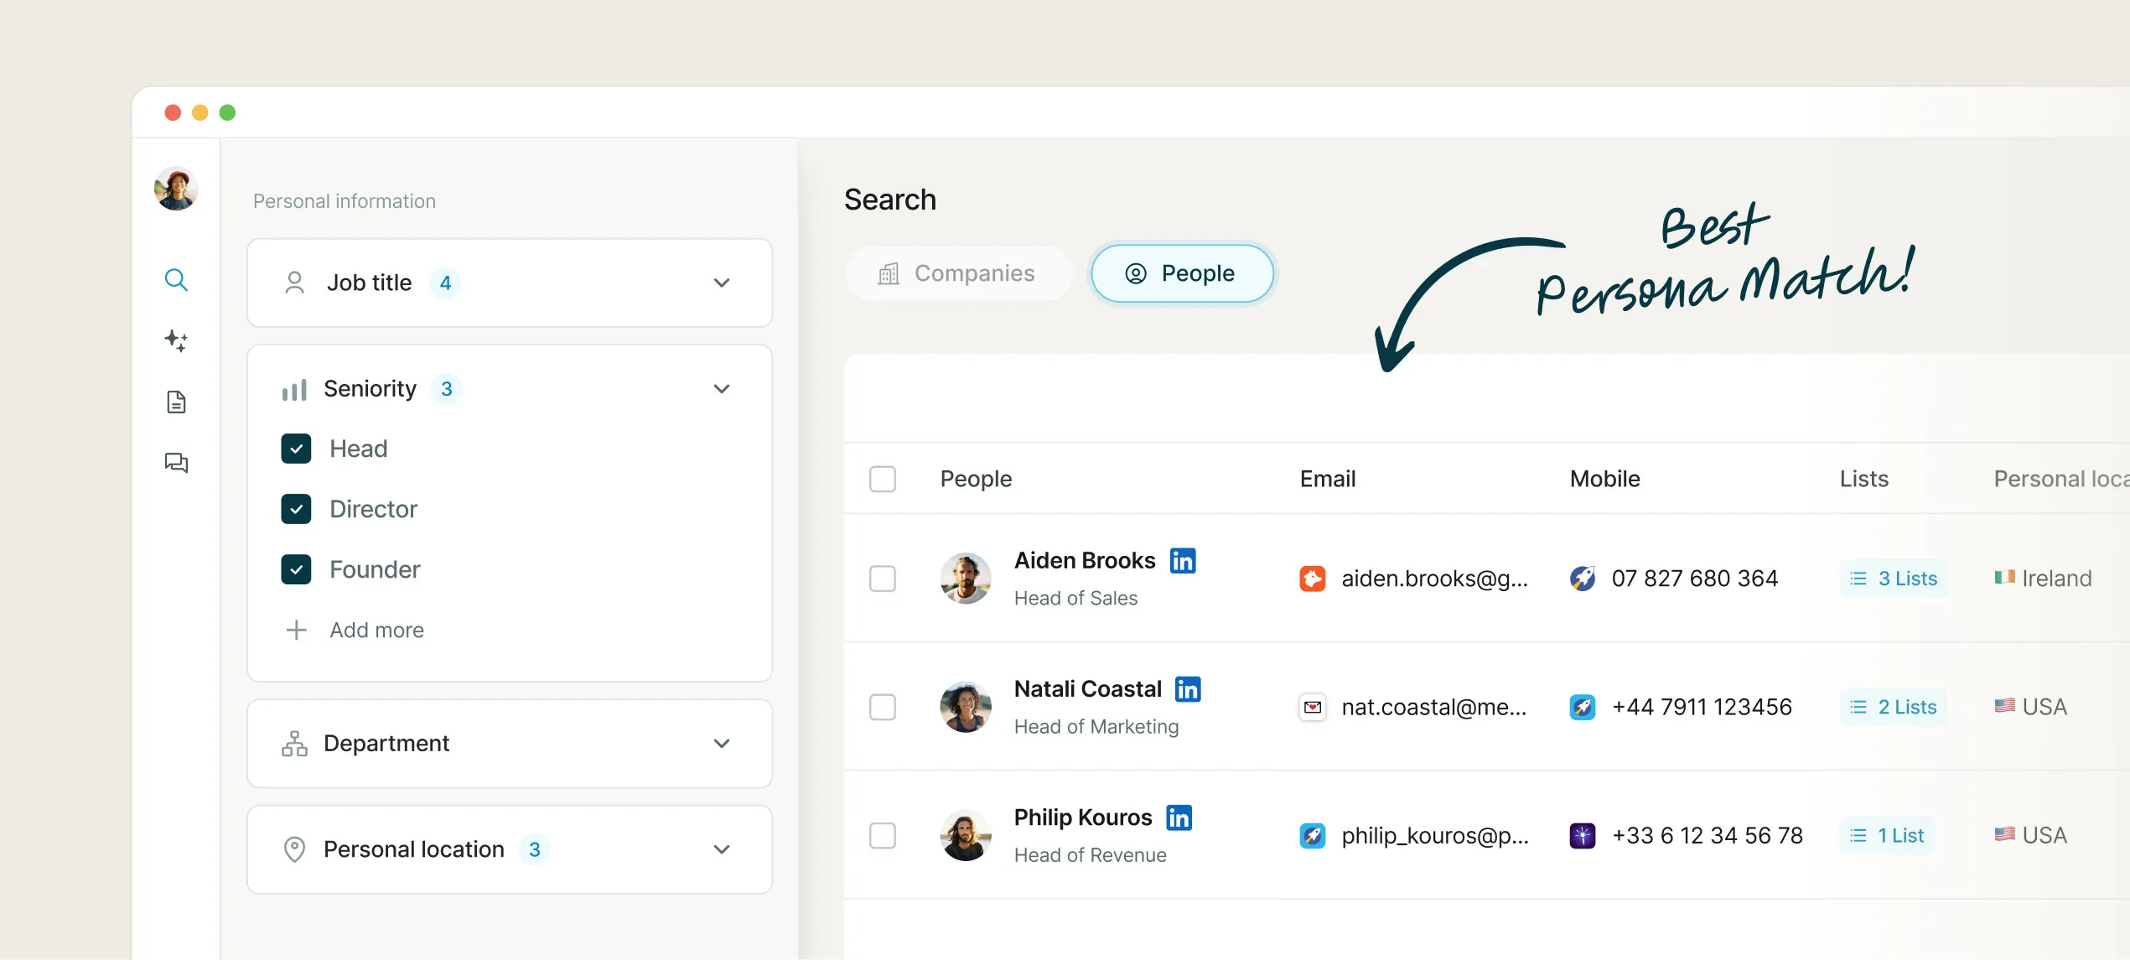
Task: Click the user profile avatar photo
Action: [x=175, y=189]
